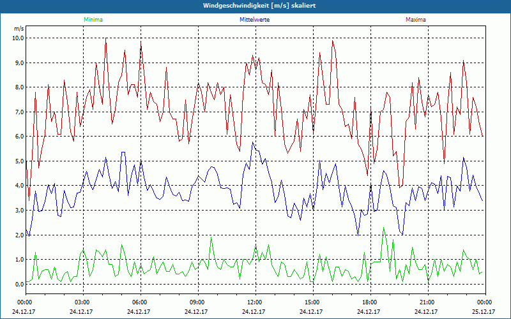Select the green Minima legend label
The width and height of the screenshot is (511, 319).
(93, 20)
